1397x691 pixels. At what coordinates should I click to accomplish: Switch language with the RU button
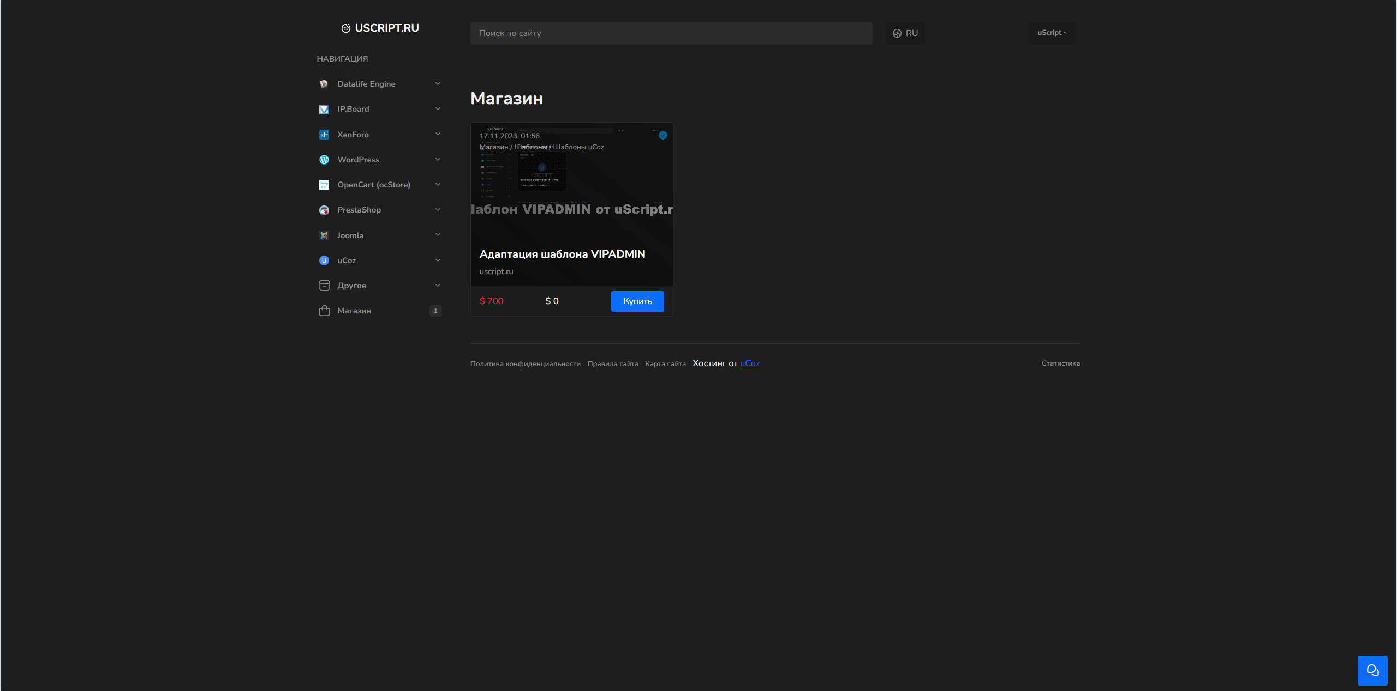(905, 33)
